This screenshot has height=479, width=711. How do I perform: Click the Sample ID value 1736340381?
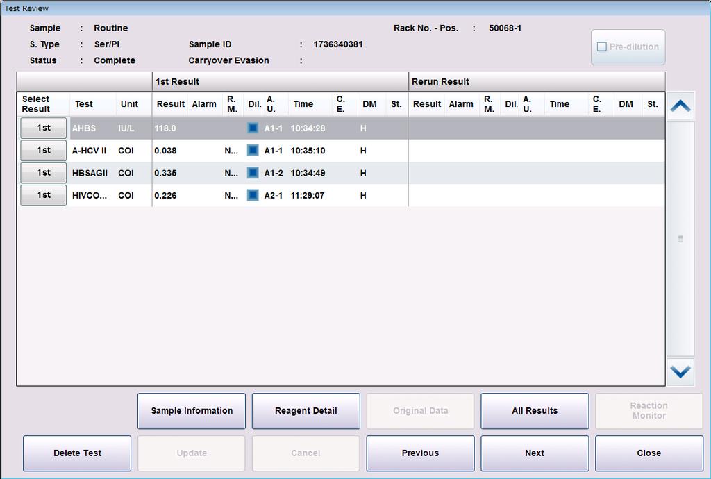tap(338, 44)
